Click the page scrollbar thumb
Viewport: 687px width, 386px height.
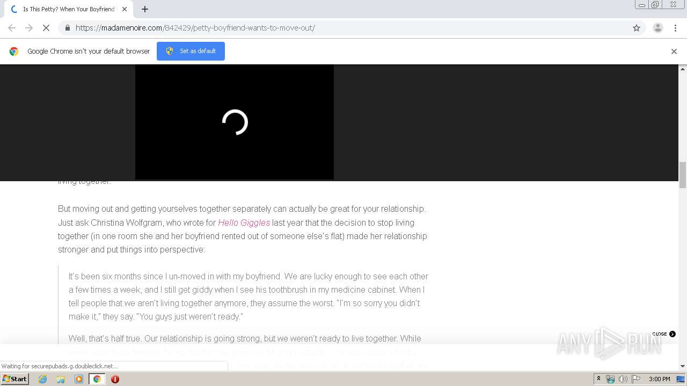click(x=683, y=175)
